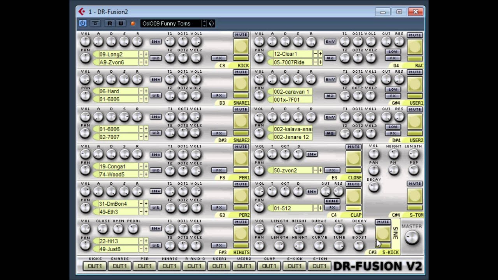The height and width of the screenshot is (280, 498).
Task: Click plus button next to 09-Long2
Action: pyautogui.click(x=146, y=54)
